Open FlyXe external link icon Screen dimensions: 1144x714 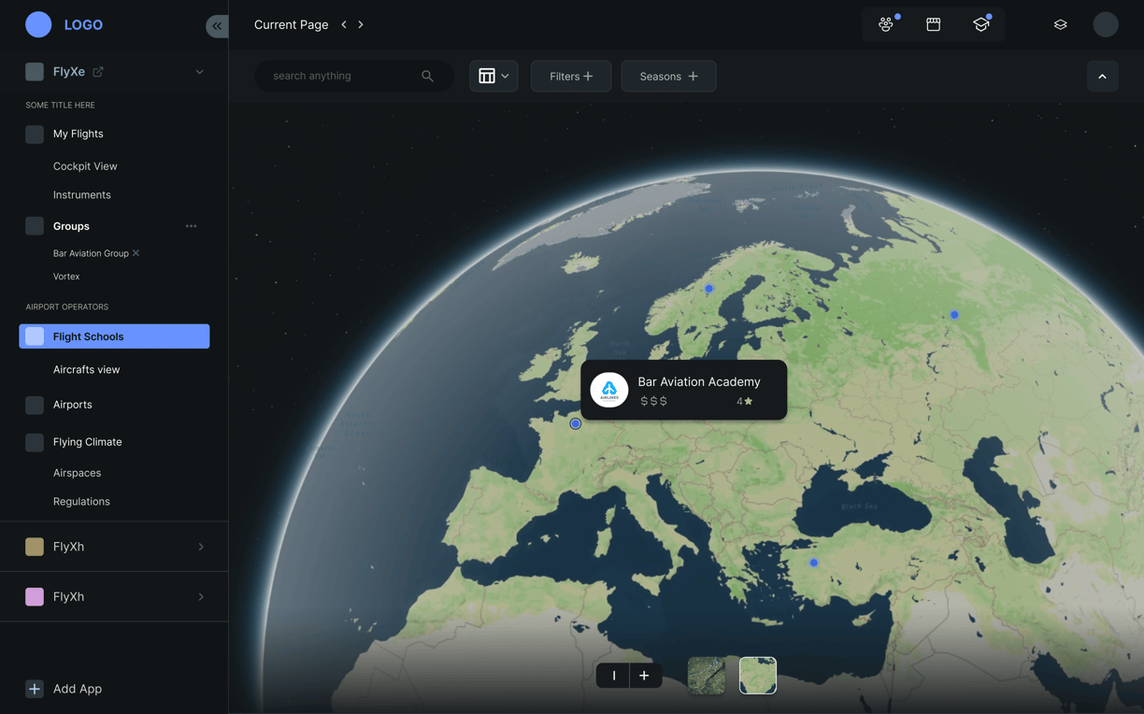coord(97,71)
